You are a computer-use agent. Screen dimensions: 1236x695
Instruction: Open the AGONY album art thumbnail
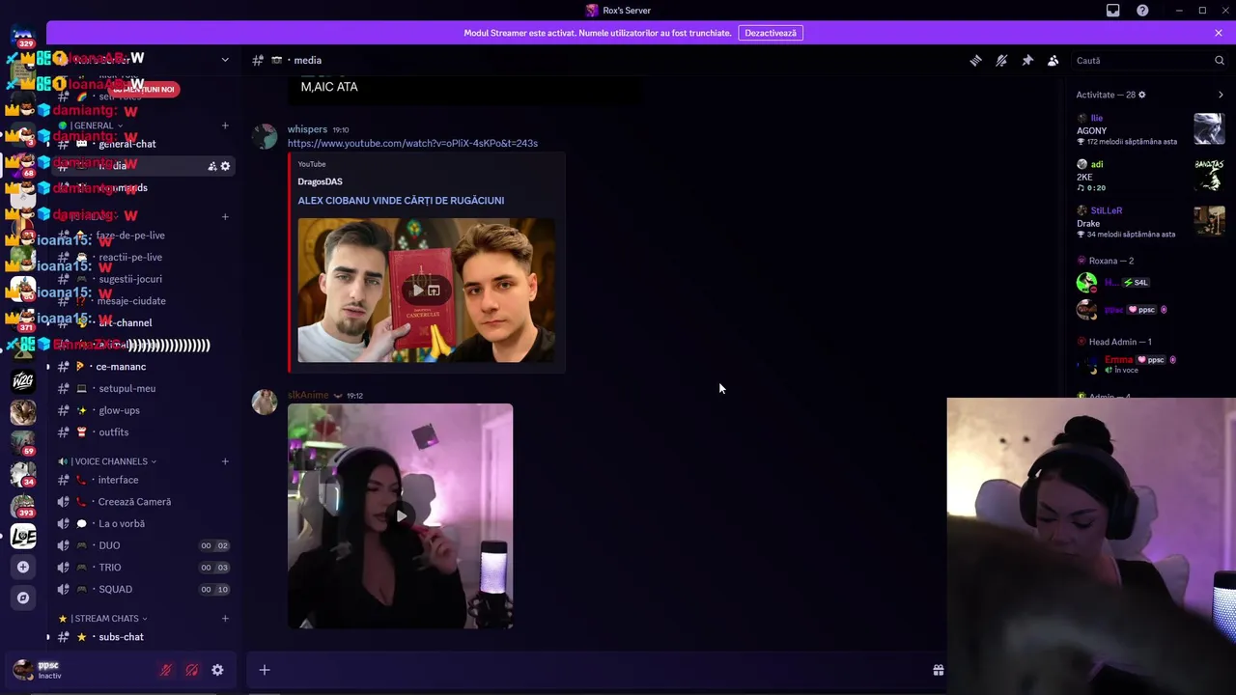1209,128
